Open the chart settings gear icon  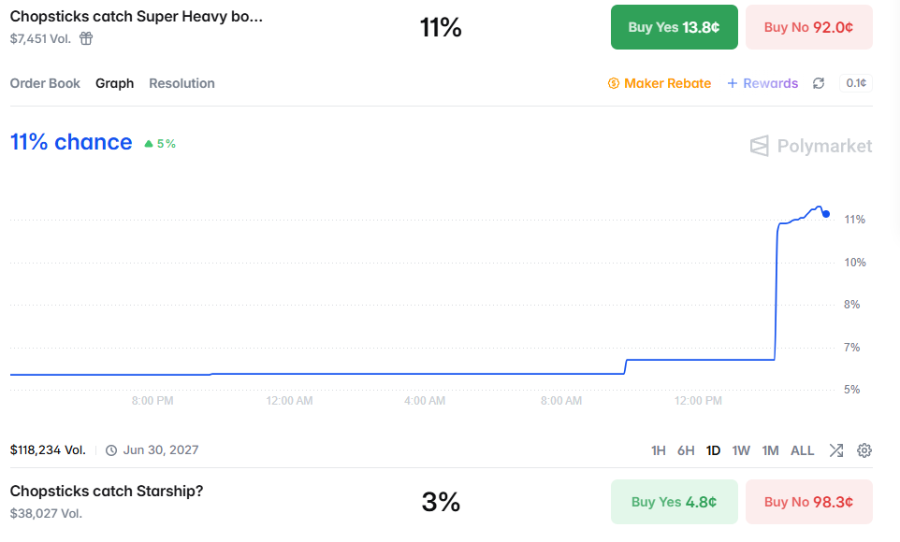(864, 450)
